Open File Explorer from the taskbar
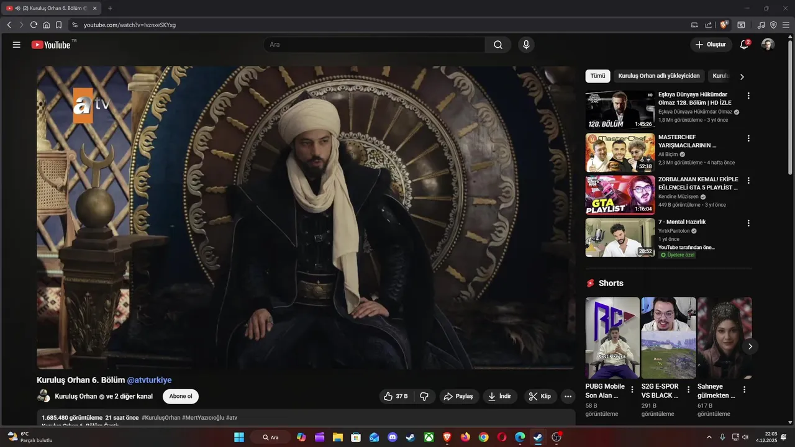This screenshot has width=795, height=447. tap(337, 437)
